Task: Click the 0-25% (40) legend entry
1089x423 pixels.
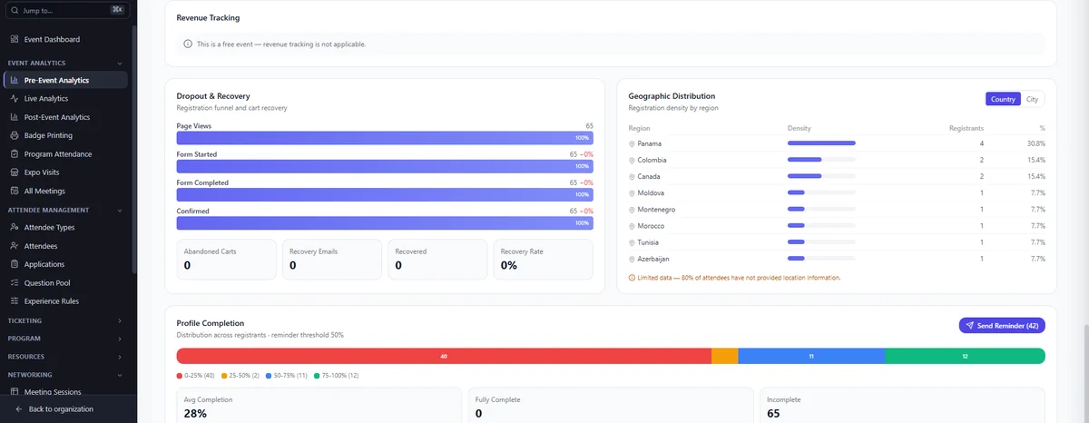Action: coord(196,376)
